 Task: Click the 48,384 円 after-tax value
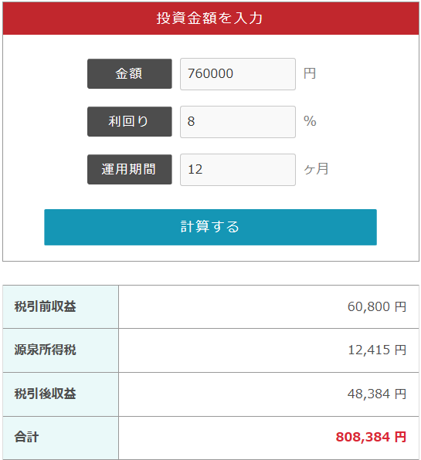[377, 394]
